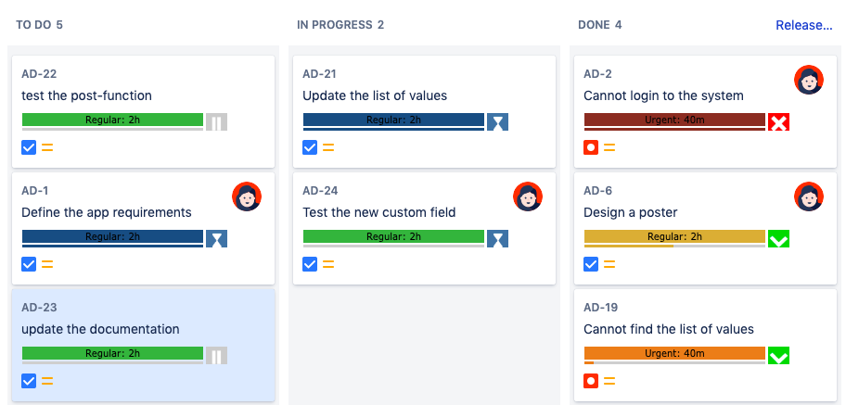Click the IN PROGRESS column header
The image size is (846, 405).
pyautogui.click(x=340, y=25)
